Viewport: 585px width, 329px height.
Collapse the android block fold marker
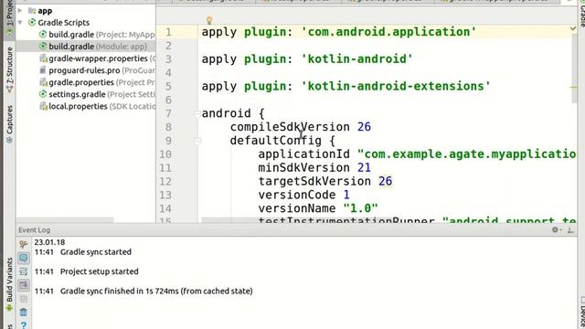[x=197, y=113]
